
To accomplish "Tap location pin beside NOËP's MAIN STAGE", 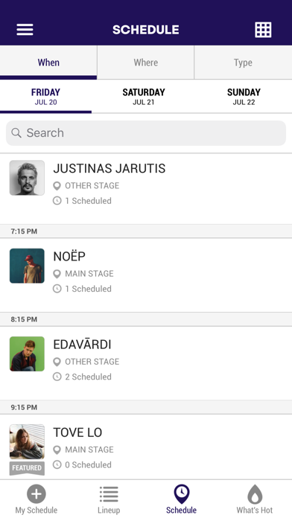I will (57, 274).
